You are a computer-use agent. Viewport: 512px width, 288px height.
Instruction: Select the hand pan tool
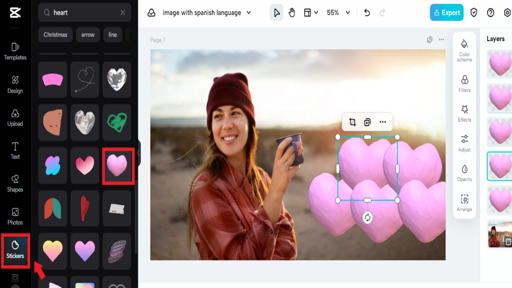click(x=292, y=13)
